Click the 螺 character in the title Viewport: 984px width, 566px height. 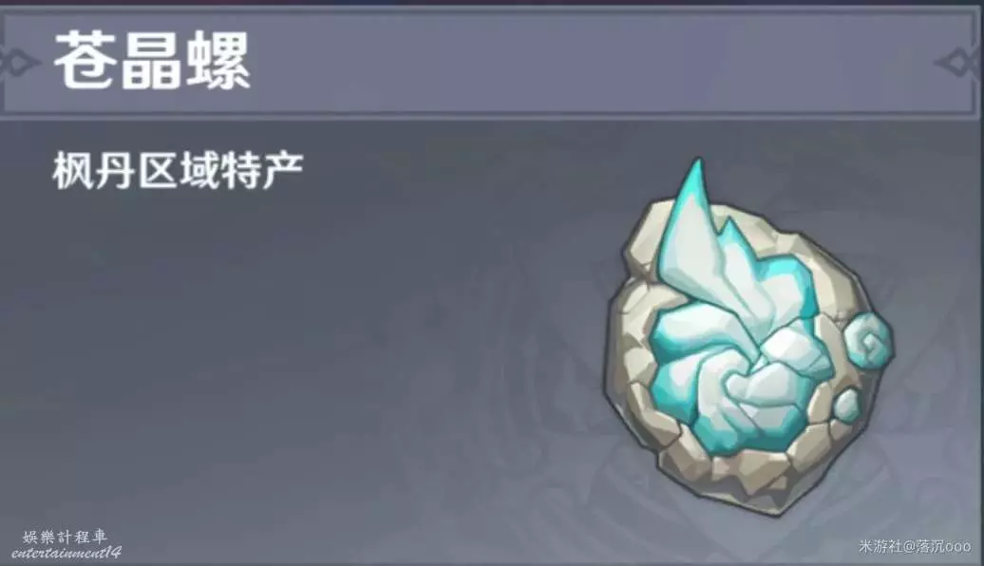click(x=218, y=61)
